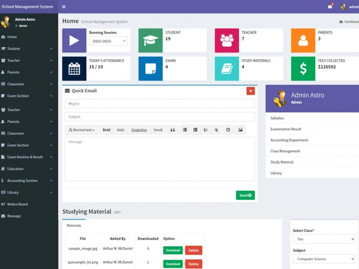Click inside the Subject field of Quick Email
This screenshot has width=359, height=269.
tap(159, 117)
